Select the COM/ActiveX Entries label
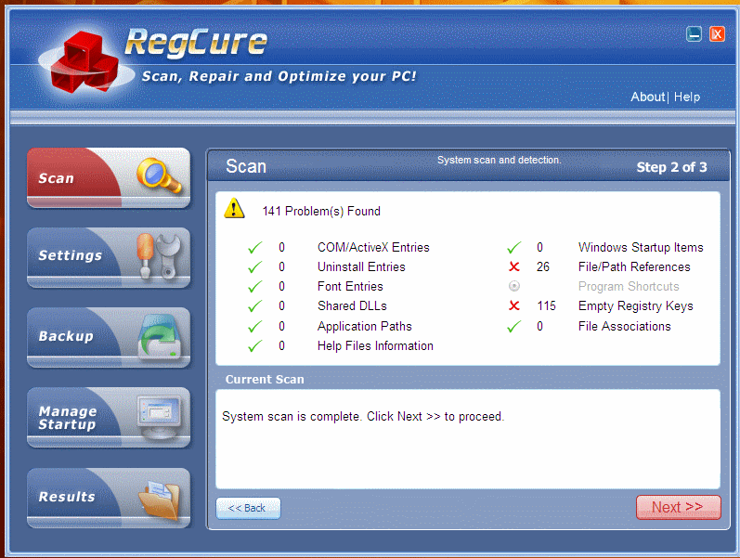This screenshot has width=740, height=558. coord(373,247)
